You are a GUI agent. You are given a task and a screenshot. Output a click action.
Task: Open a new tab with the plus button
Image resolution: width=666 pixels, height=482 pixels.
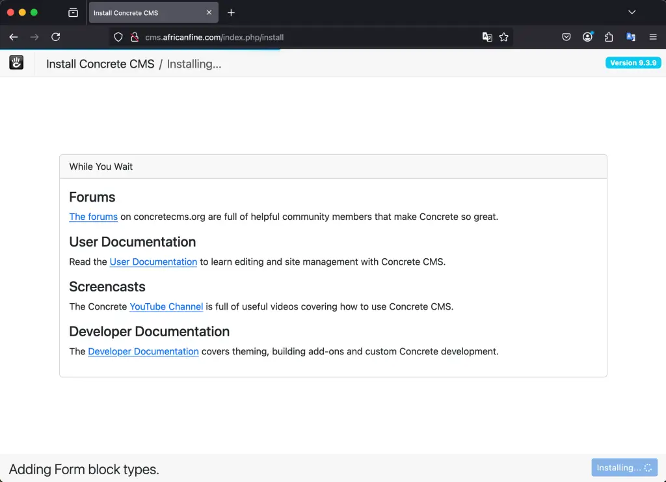point(231,12)
